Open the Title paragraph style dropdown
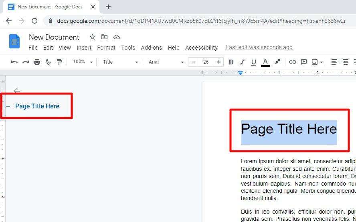356x222 pixels. [x=120, y=62]
